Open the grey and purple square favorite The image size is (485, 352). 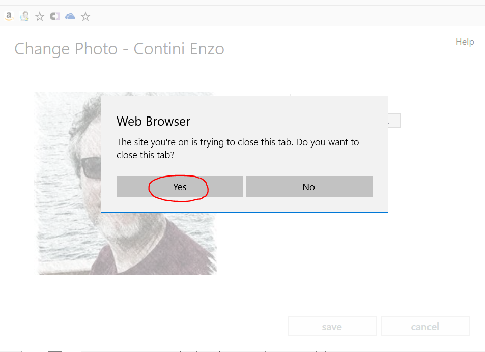(x=55, y=17)
